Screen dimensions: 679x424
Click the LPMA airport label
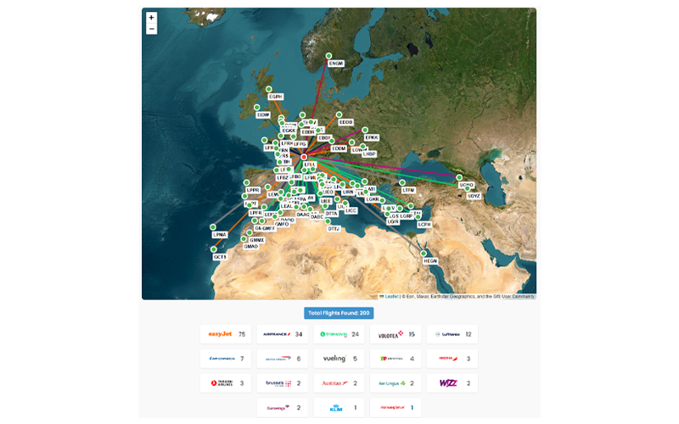point(220,235)
